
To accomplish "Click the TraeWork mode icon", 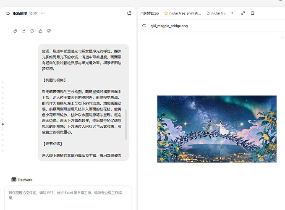I will coord(14,180).
